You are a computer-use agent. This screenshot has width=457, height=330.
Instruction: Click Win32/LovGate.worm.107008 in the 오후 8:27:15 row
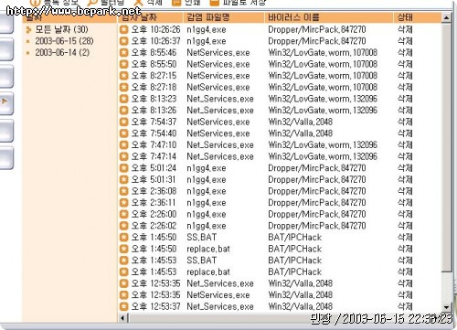323,76
